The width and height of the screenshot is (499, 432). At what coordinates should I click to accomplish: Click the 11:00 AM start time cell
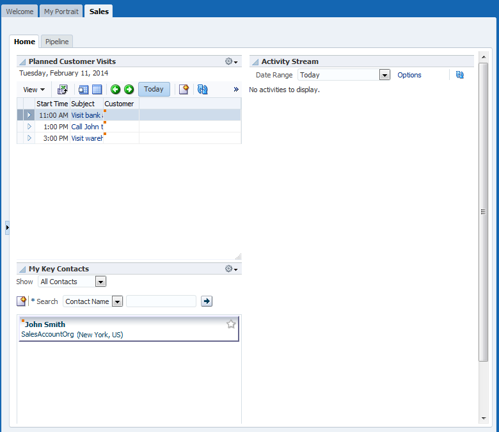52,115
